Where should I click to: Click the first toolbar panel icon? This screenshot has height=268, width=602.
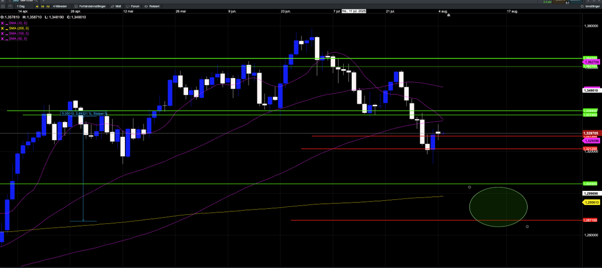[x=3, y=7]
